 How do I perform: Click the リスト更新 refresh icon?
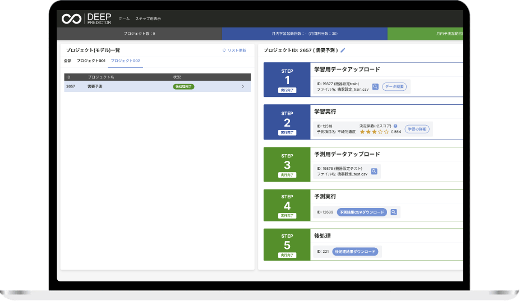click(x=224, y=50)
